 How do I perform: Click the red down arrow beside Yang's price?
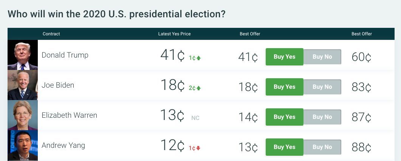[198, 148]
